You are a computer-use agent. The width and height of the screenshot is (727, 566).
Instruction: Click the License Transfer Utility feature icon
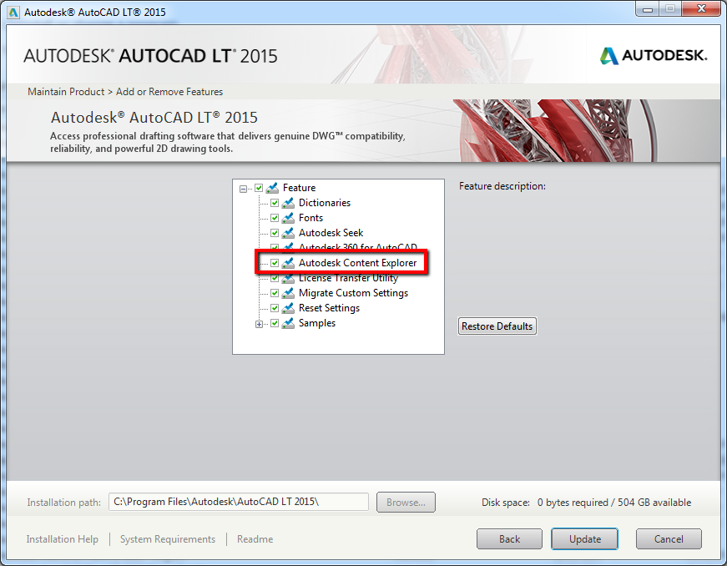[289, 277]
